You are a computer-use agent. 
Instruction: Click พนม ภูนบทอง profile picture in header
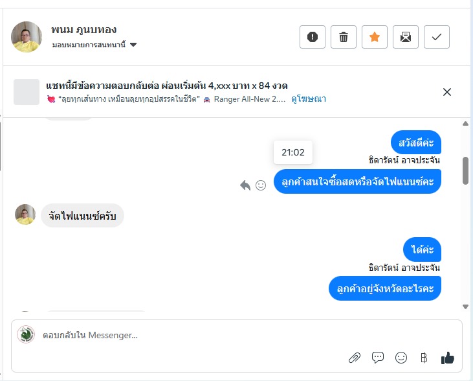click(27, 37)
